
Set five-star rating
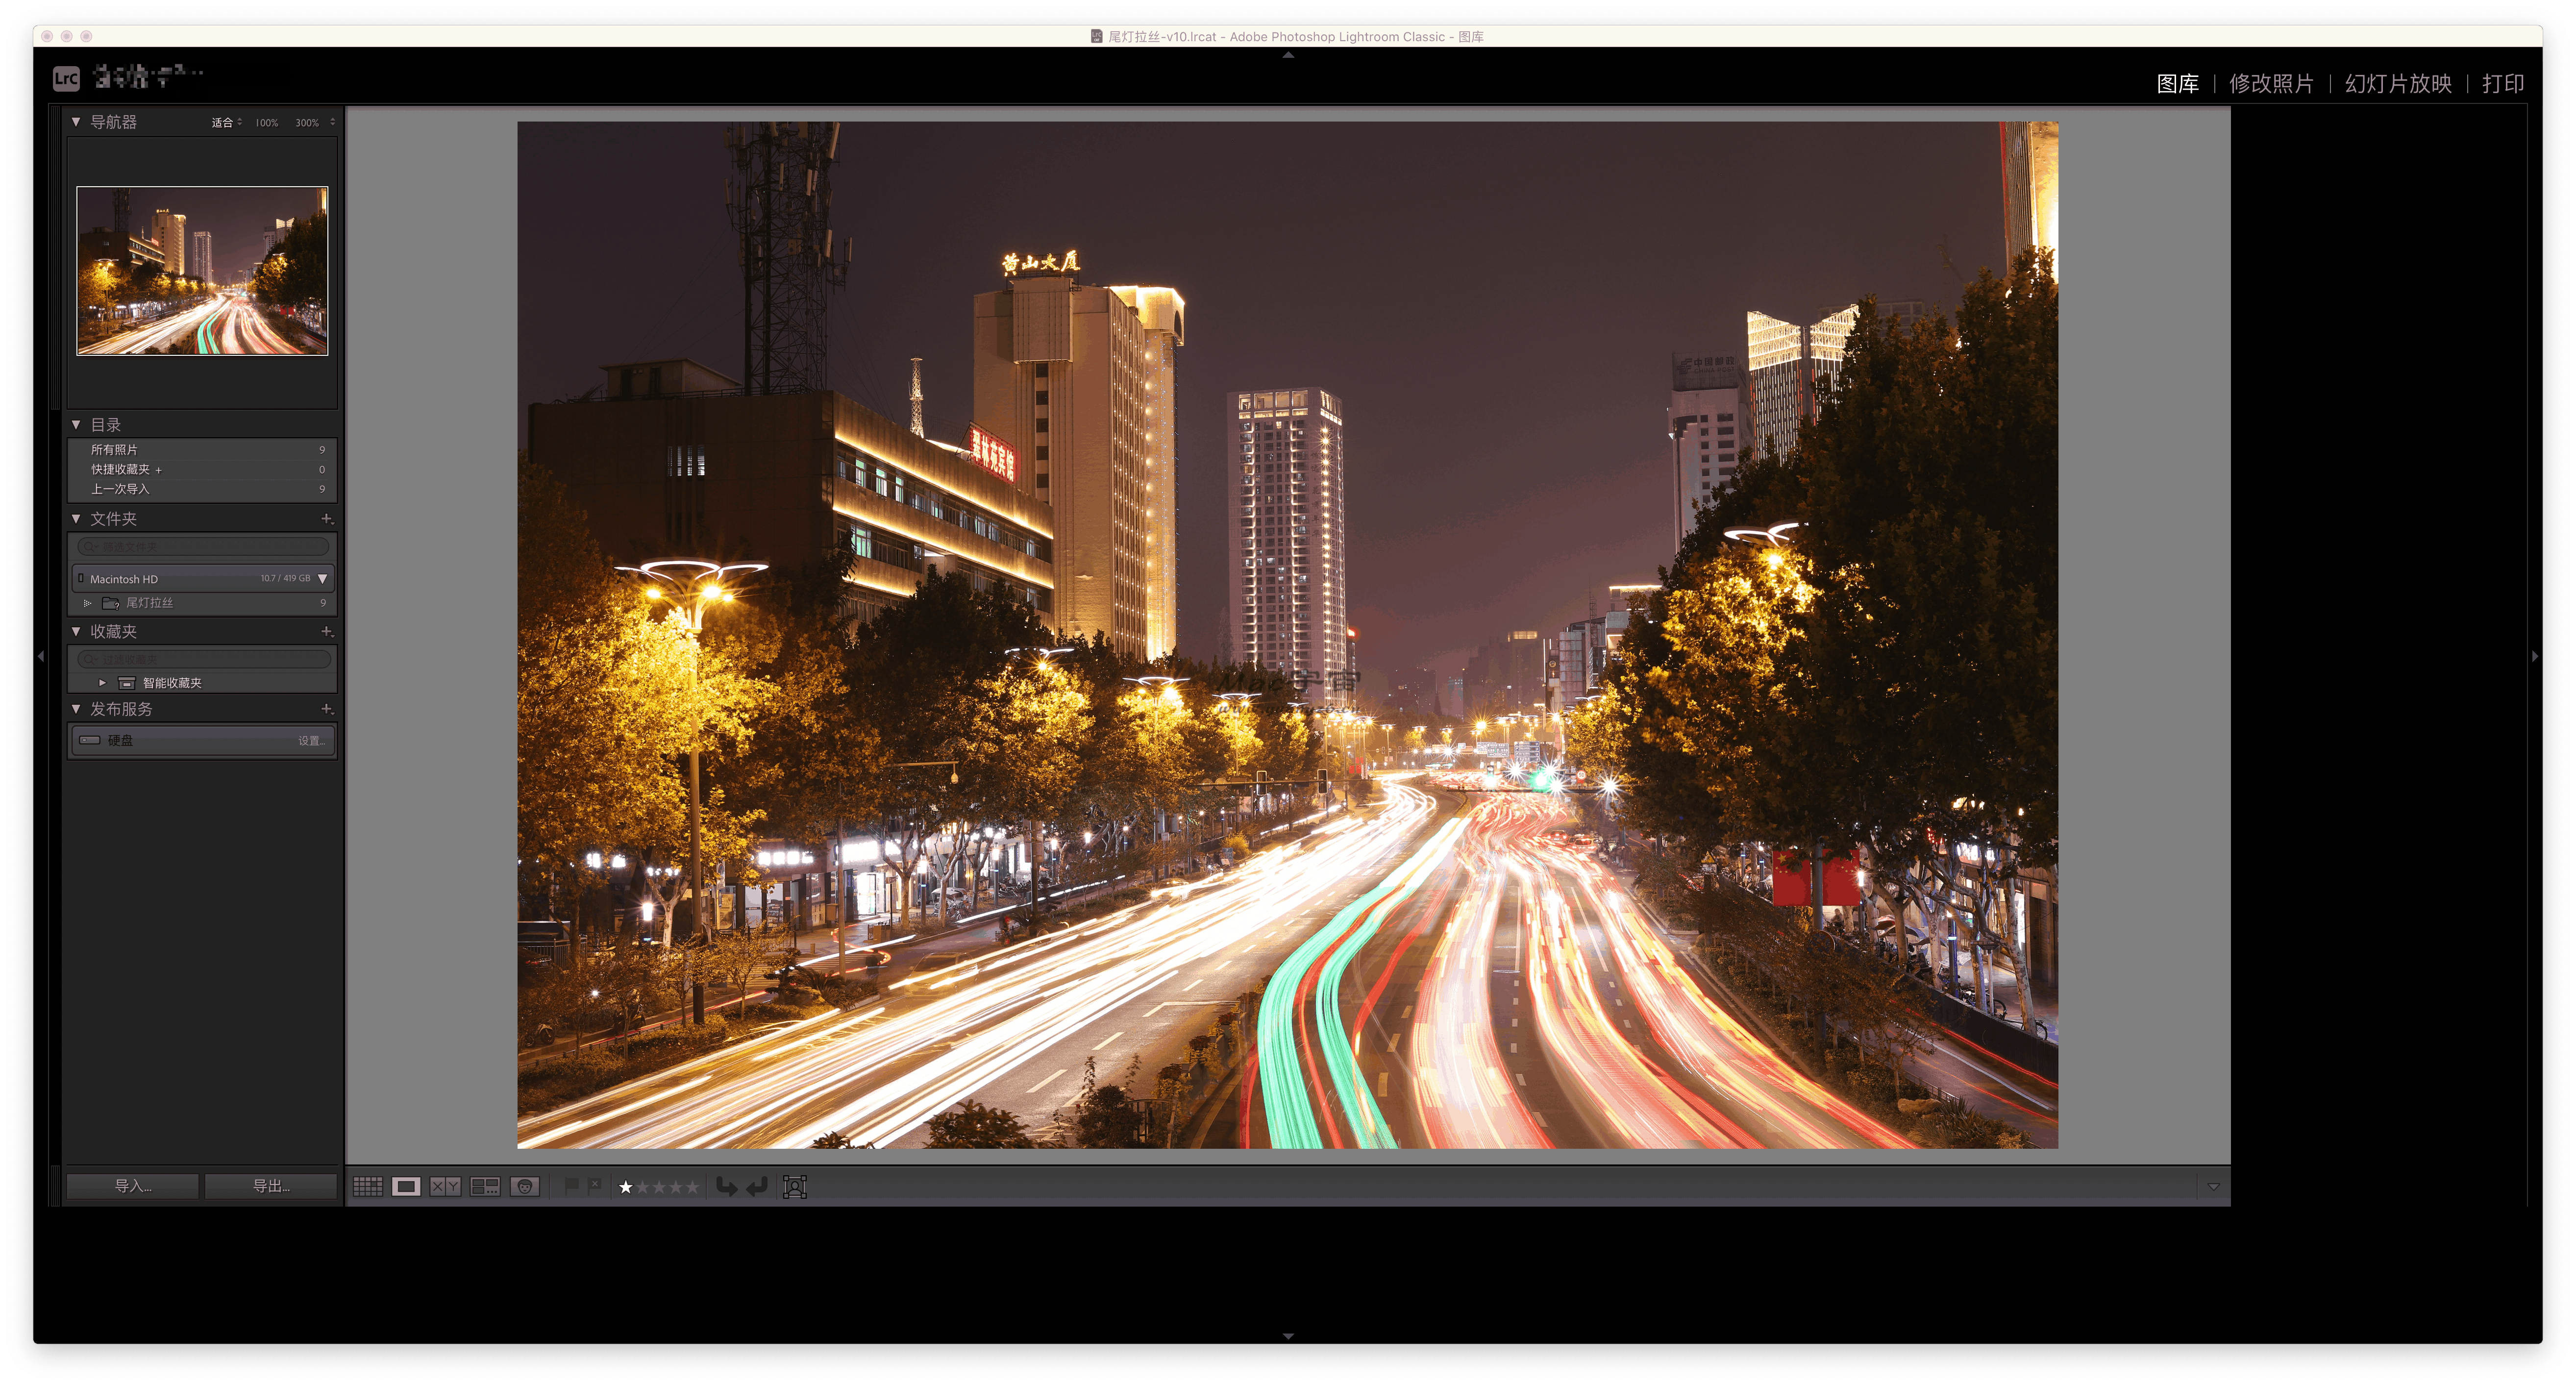tap(692, 1187)
